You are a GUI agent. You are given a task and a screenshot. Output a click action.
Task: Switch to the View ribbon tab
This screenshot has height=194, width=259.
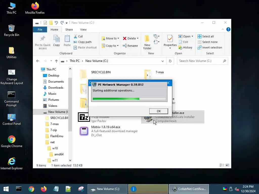pyautogui.click(x=83, y=30)
